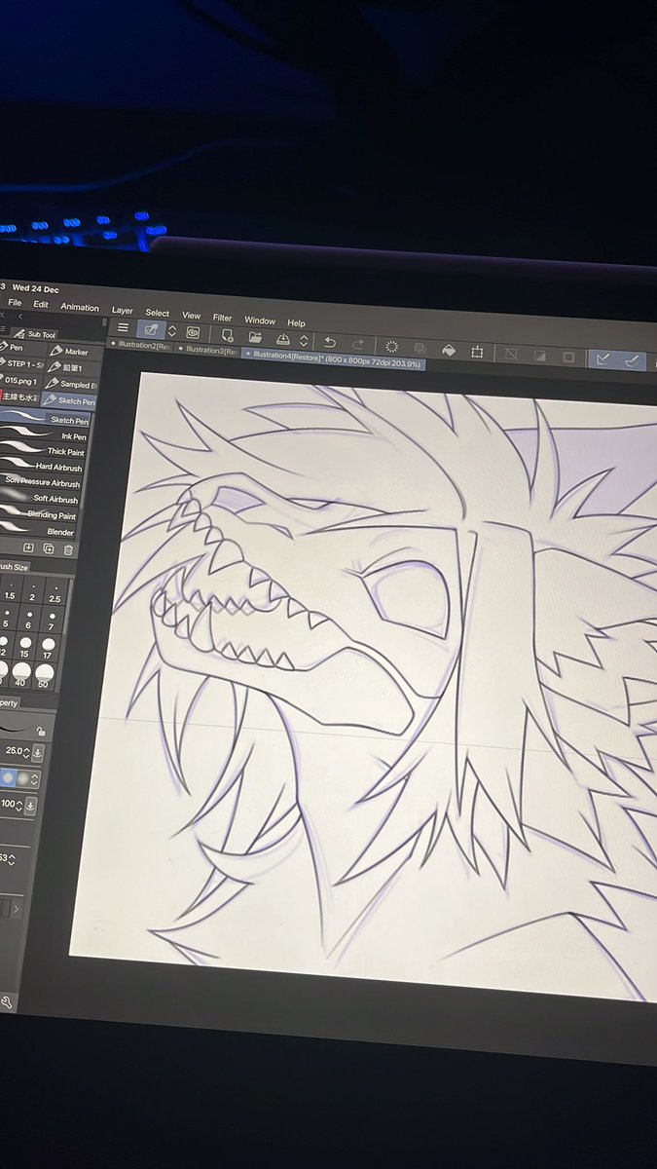Select the Pen sub tool group
The height and width of the screenshot is (1169, 657).
point(21,347)
